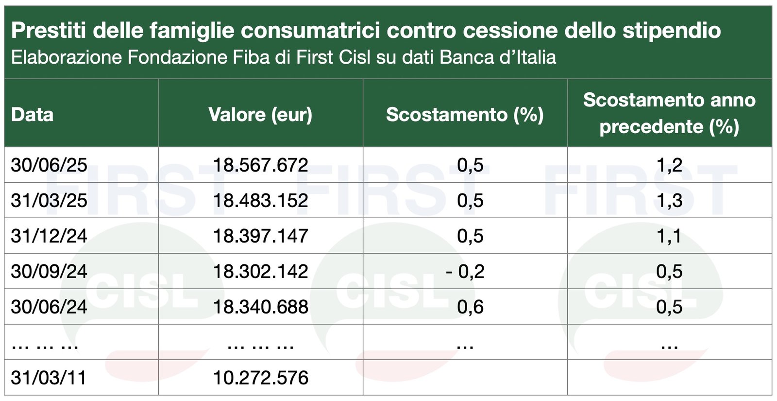Select the date cell 31/03/25

point(49,200)
